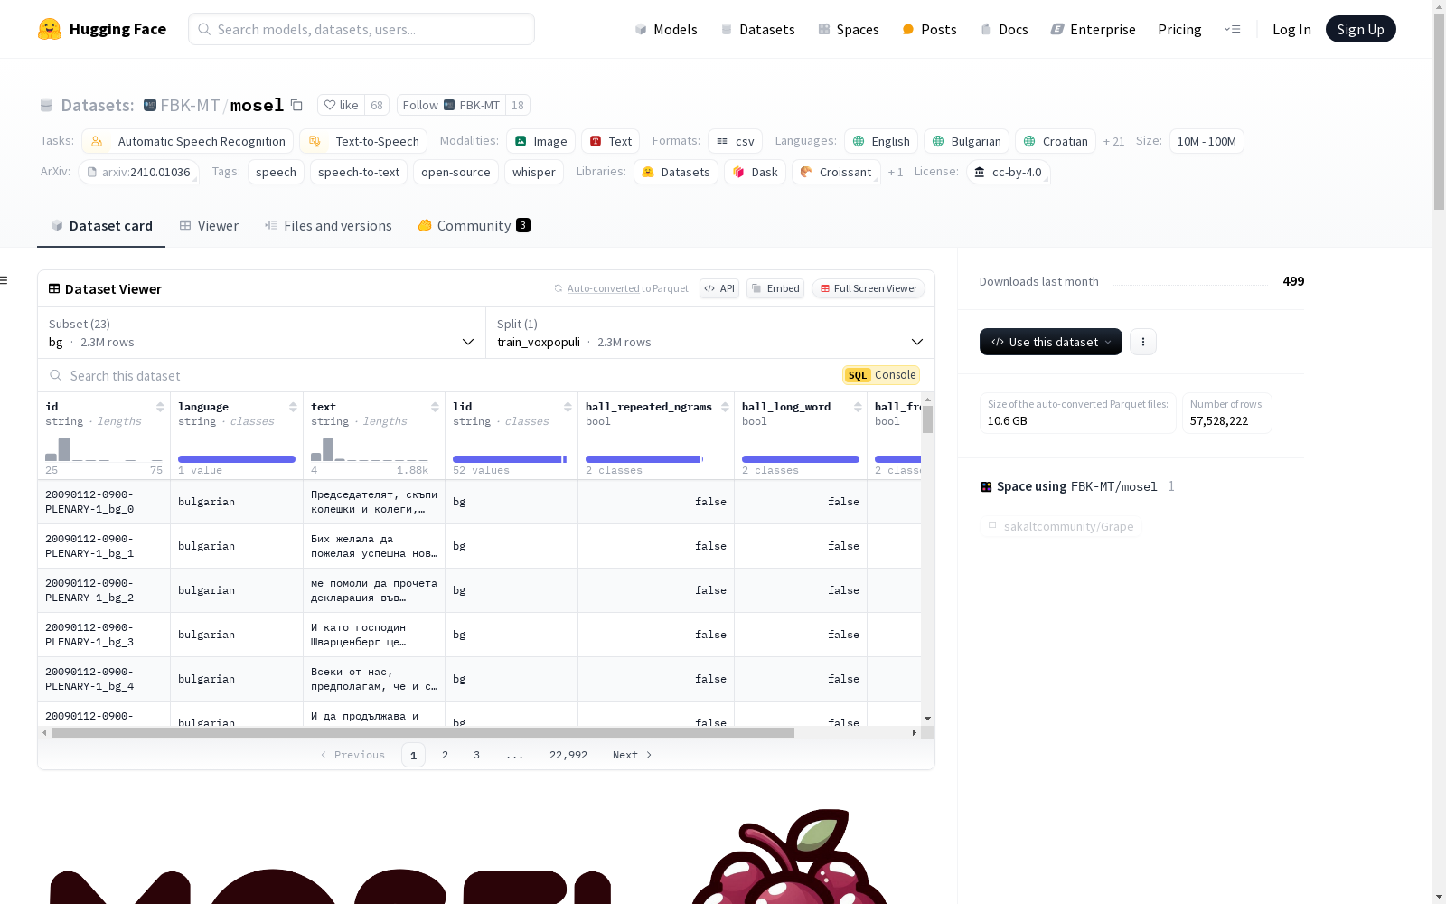1446x904 pixels.
Task: Go to page 3 of the dataset
Action: [476, 755]
